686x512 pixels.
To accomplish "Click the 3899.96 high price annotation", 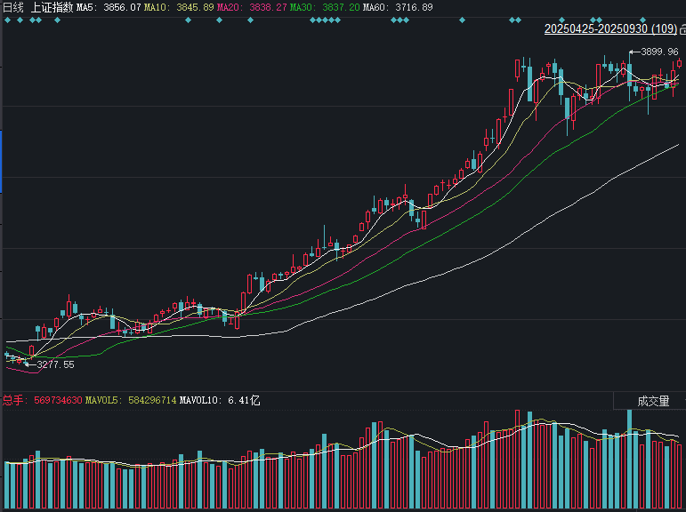I will point(653,52).
